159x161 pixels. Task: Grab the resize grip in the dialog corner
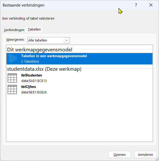point(157,159)
